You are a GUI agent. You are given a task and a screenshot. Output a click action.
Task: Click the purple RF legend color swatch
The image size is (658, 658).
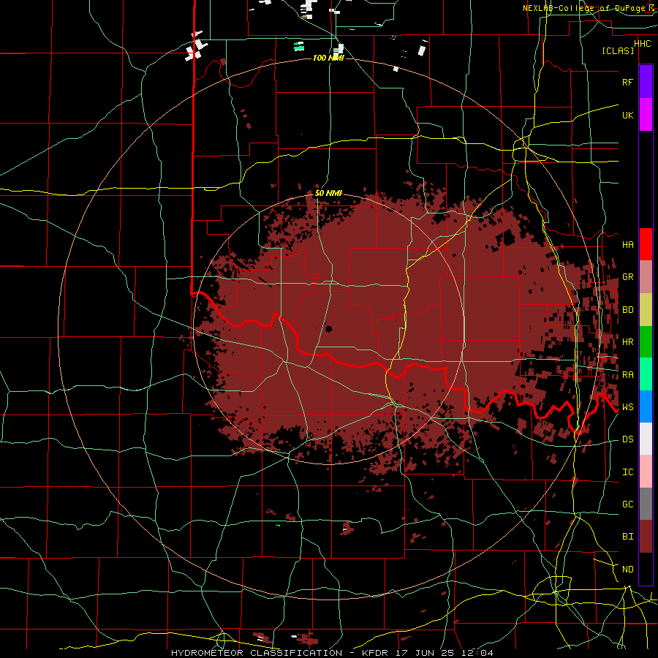pos(646,81)
